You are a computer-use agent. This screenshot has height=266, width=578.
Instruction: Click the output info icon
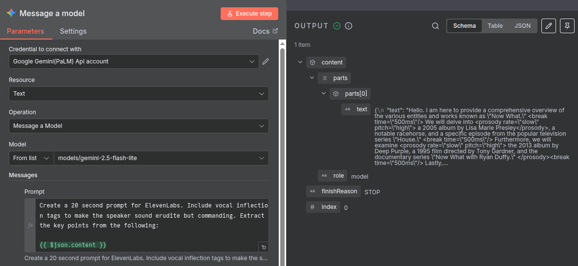click(x=349, y=26)
